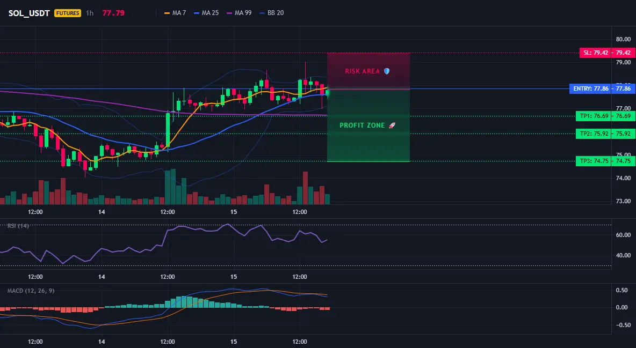Screen dimensions: 636x348
Task: Click the RSI (14) indicator label
Action: pyautogui.click(x=18, y=226)
